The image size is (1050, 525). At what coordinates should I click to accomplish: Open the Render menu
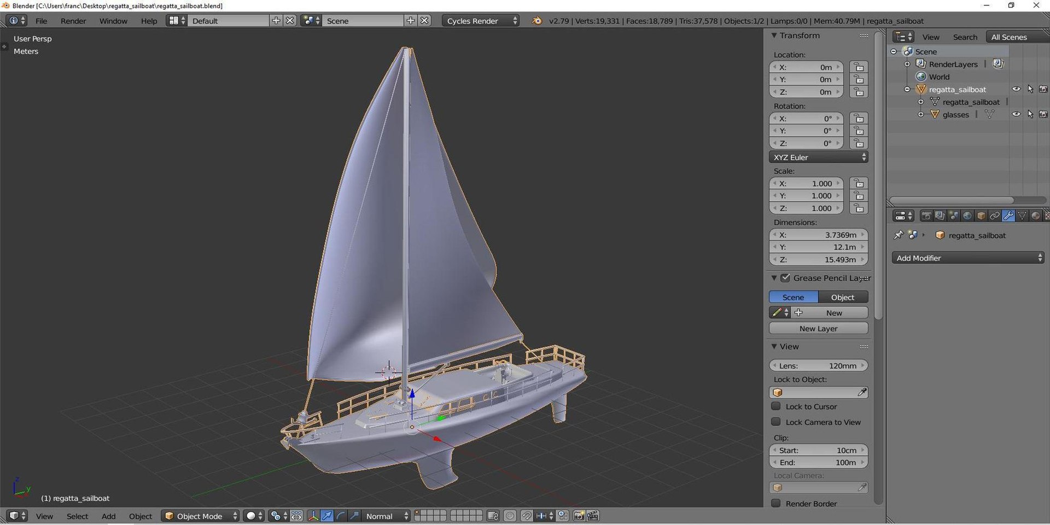(73, 21)
